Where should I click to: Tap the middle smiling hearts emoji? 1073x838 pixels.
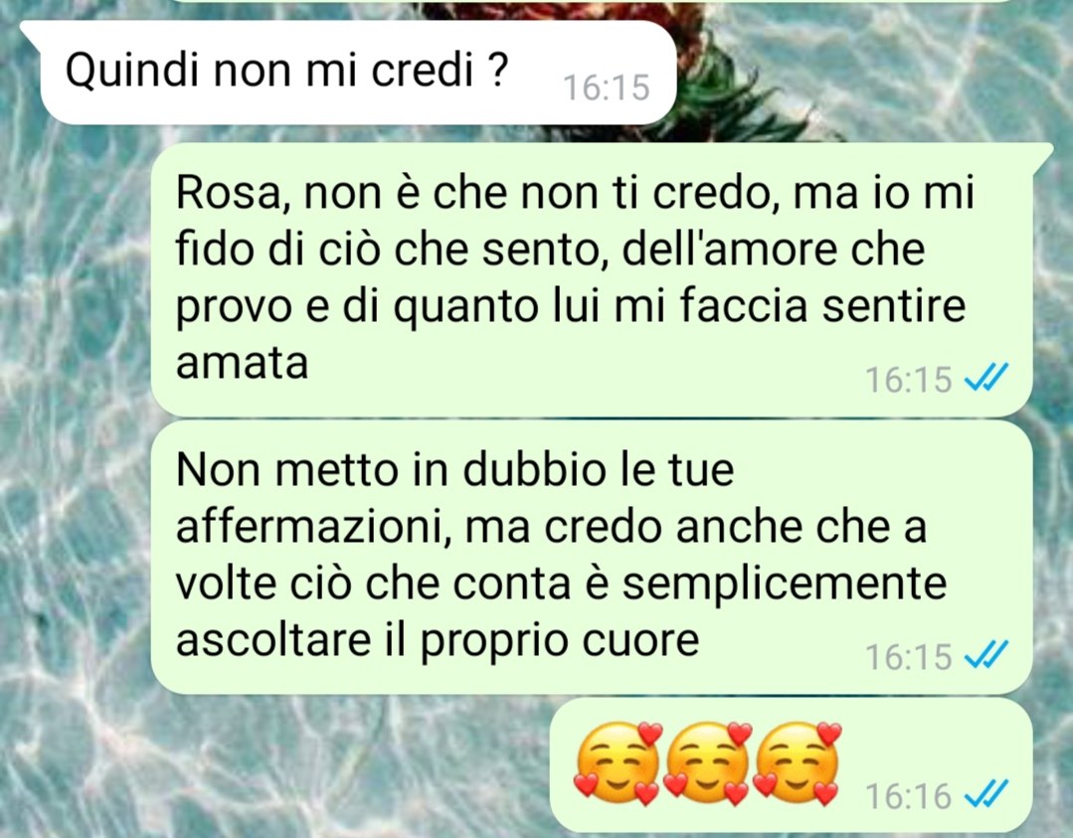click(x=708, y=762)
